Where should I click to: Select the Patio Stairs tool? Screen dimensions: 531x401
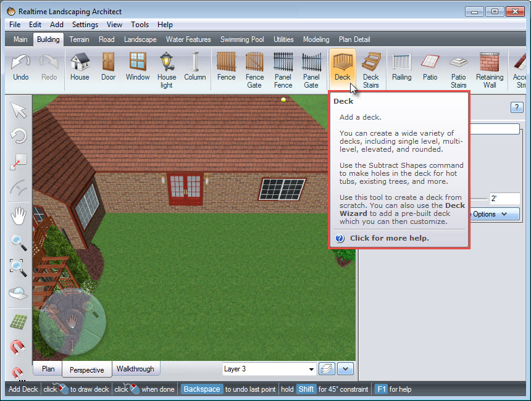tap(459, 70)
